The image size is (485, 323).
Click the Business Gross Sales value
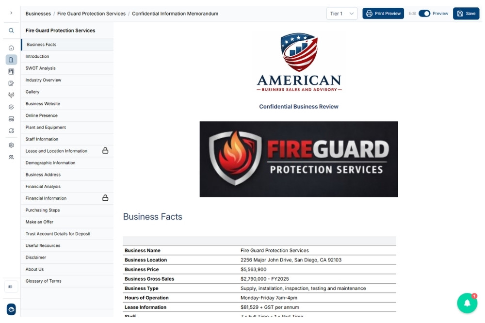pos(264,279)
